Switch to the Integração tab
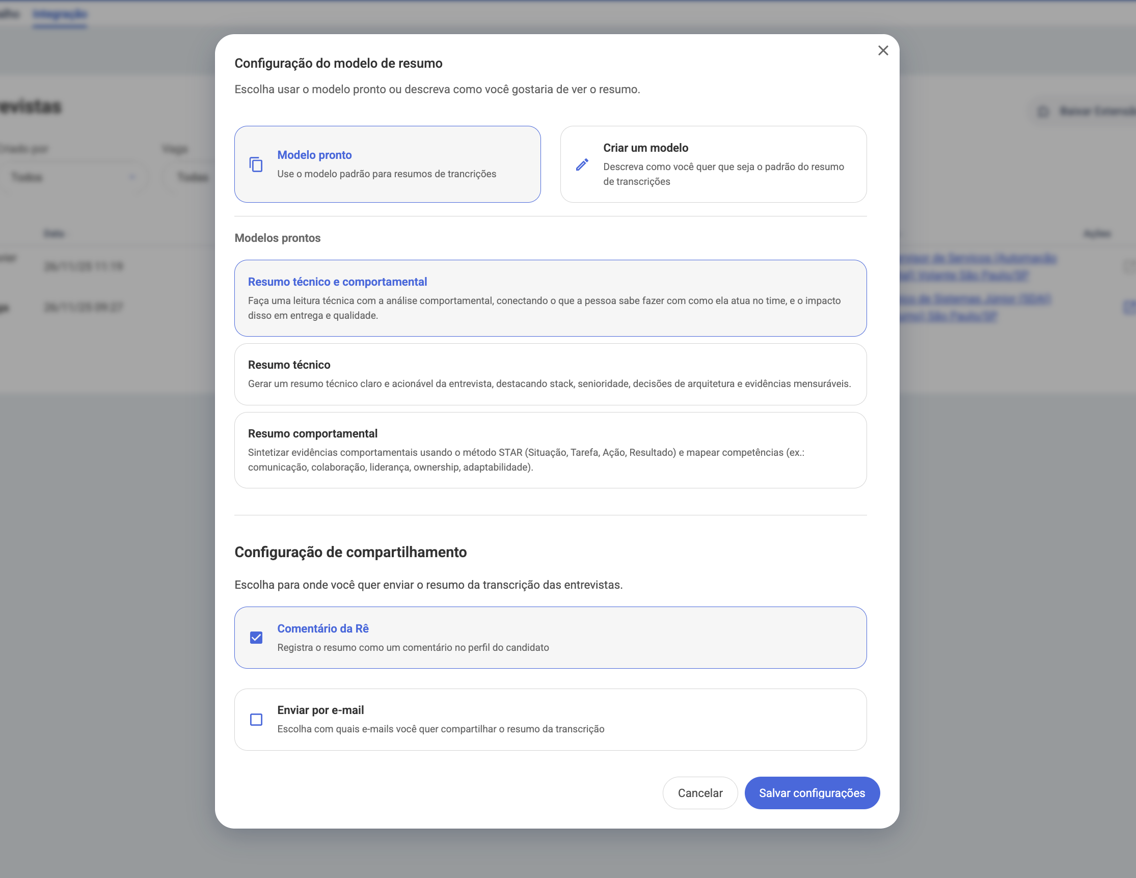 coord(59,14)
